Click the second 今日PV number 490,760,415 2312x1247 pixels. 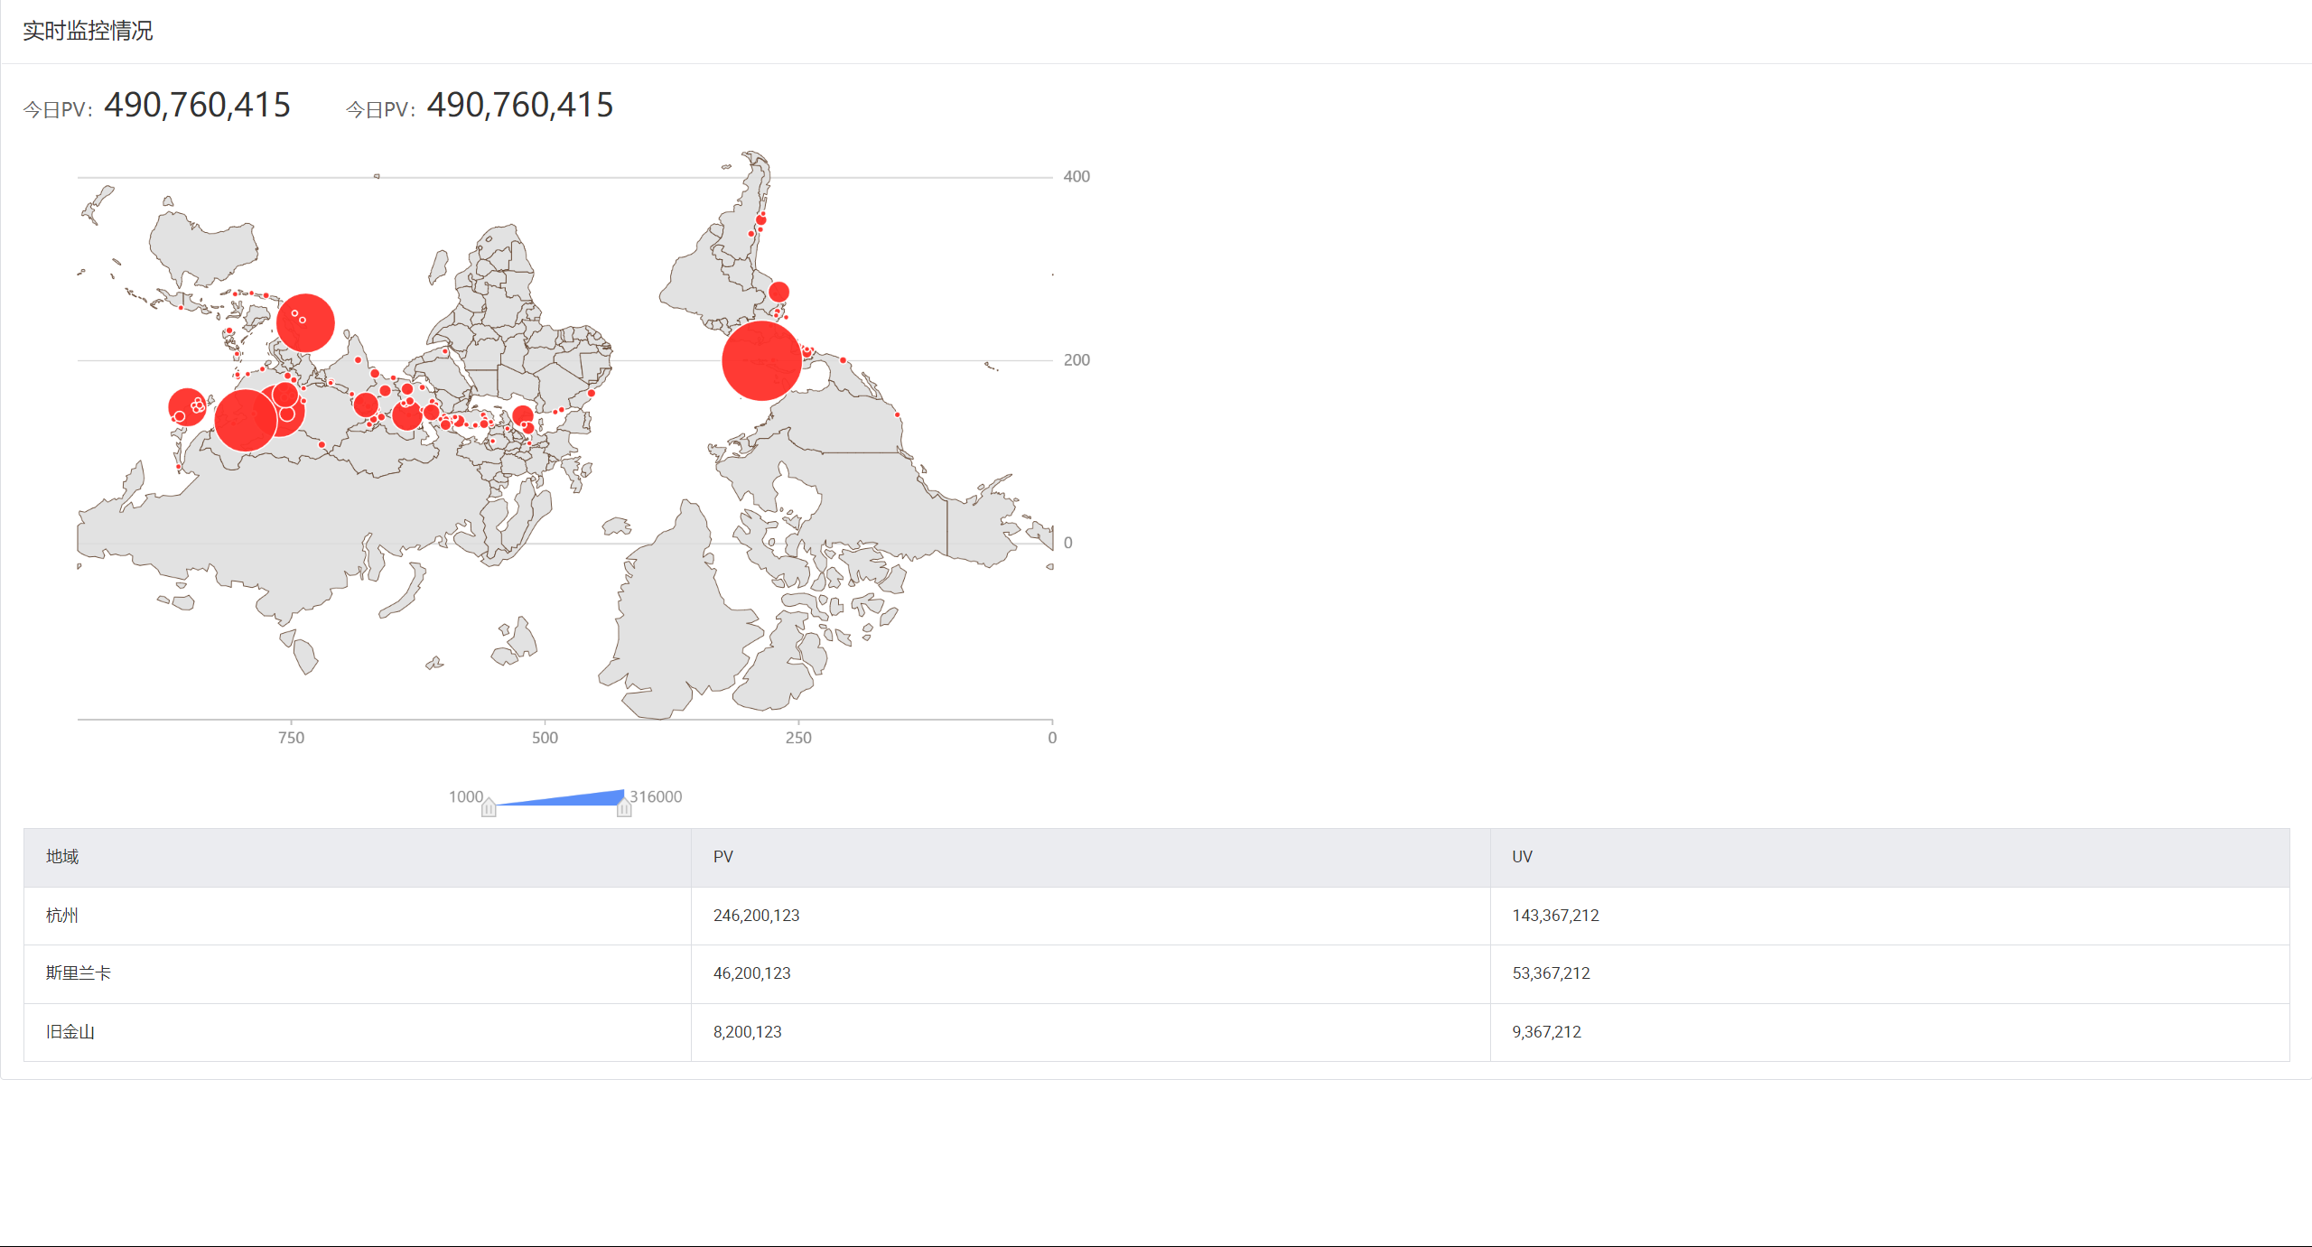[520, 106]
